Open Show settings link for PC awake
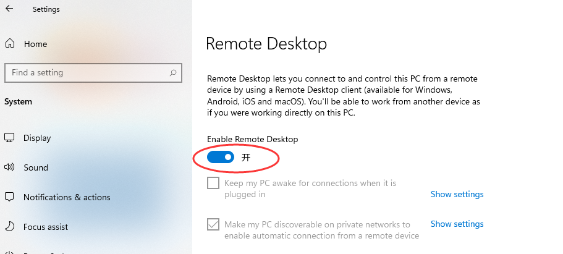The image size is (563, 254). pyautogui.click(x=457, y=194)
